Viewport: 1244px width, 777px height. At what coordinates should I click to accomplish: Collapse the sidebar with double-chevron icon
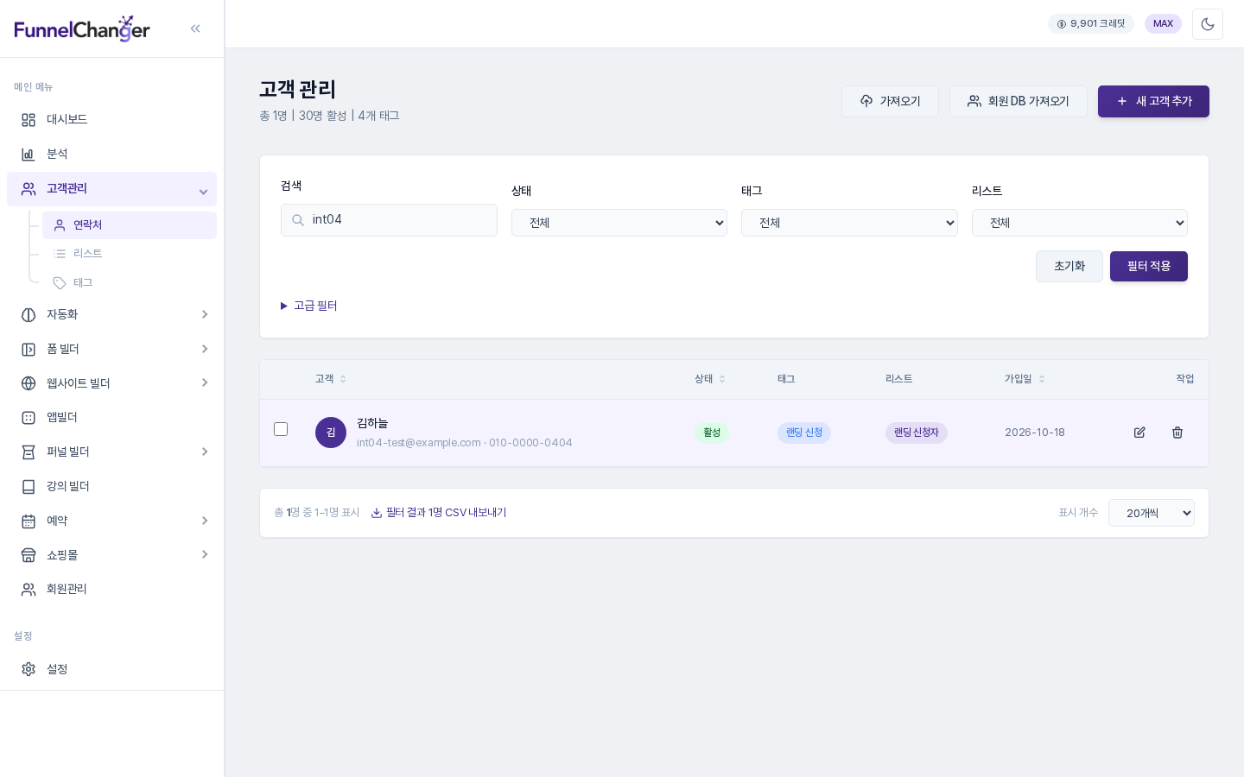point(195,28)
